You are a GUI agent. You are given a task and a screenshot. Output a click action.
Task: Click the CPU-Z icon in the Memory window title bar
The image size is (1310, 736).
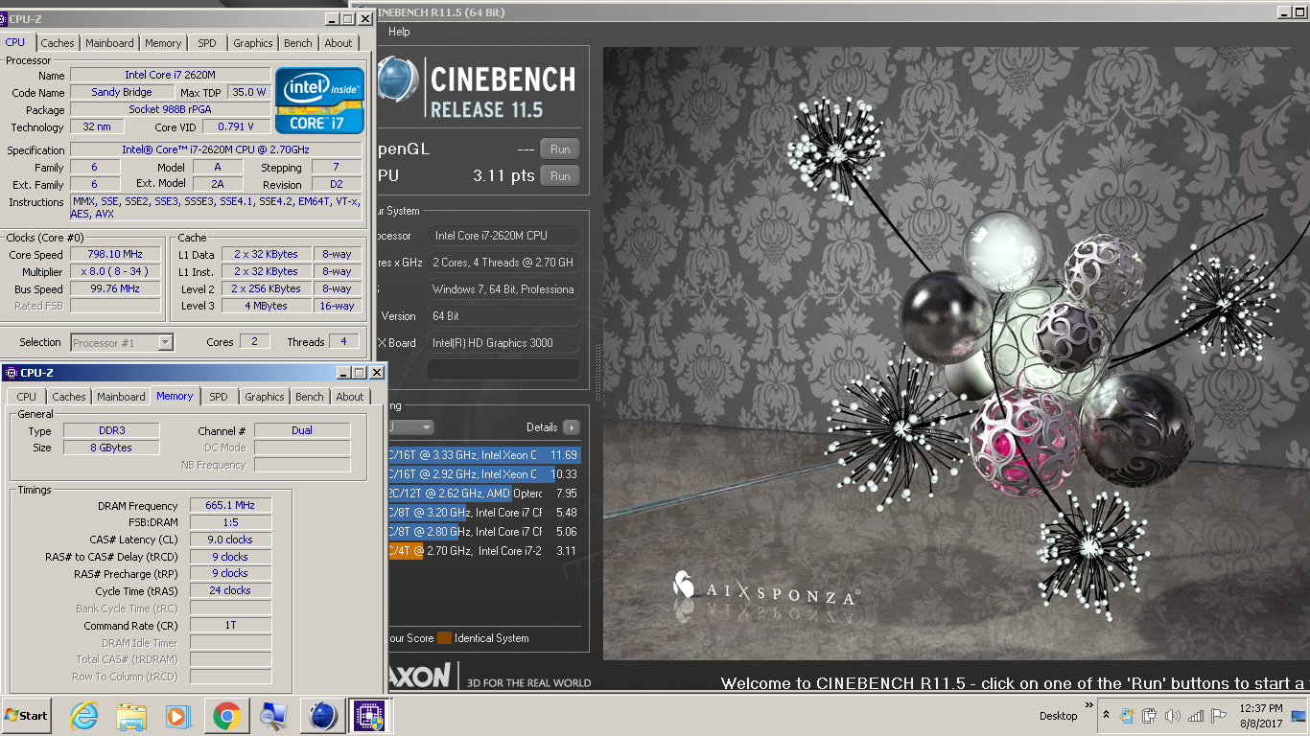click(x=12, y=373)
